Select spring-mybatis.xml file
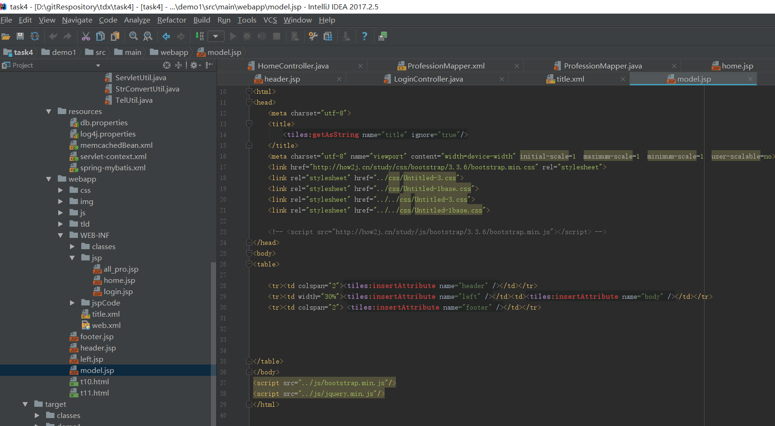Screen dimensions: 775x426 [113, 167]
